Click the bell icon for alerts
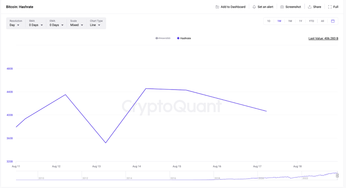 254,7
